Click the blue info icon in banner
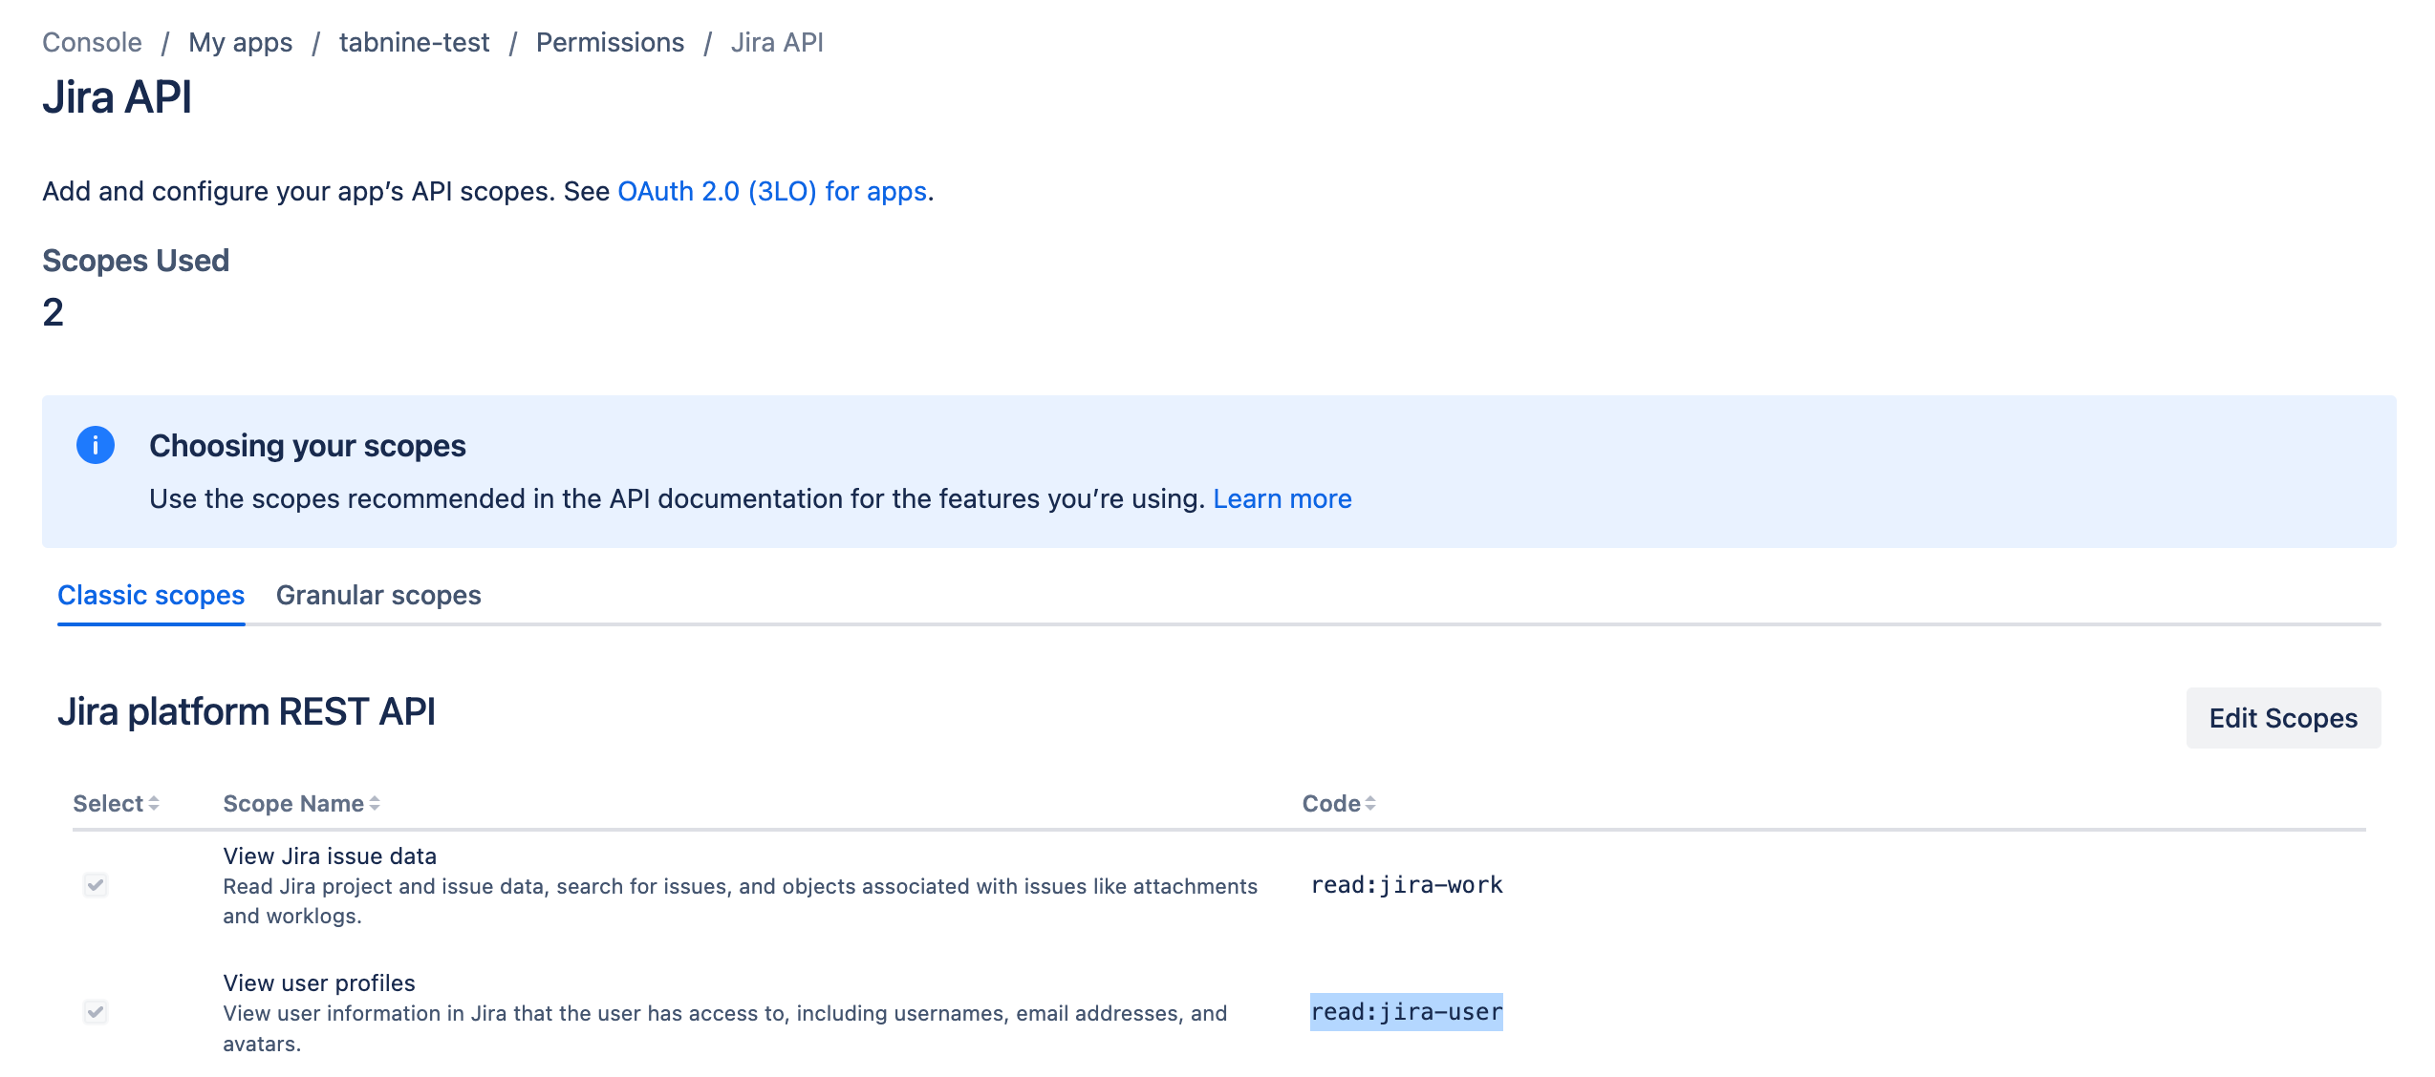 pyautogui.click(x=95, y=445)
